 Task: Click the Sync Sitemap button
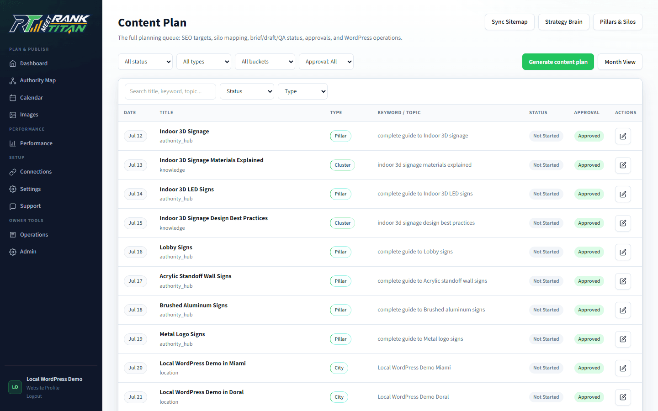[509, 22]
